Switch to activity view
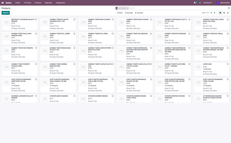This screenshot has height=143, width=231. (228, 13)
